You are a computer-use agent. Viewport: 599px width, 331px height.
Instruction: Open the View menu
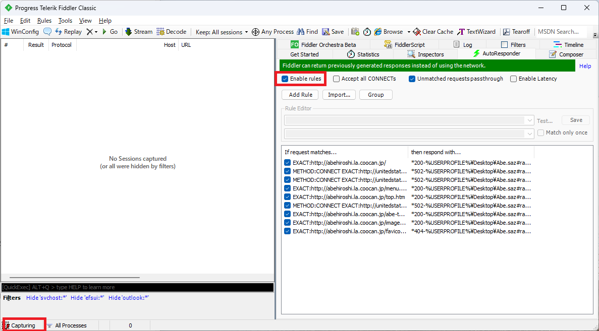[85, 21]
